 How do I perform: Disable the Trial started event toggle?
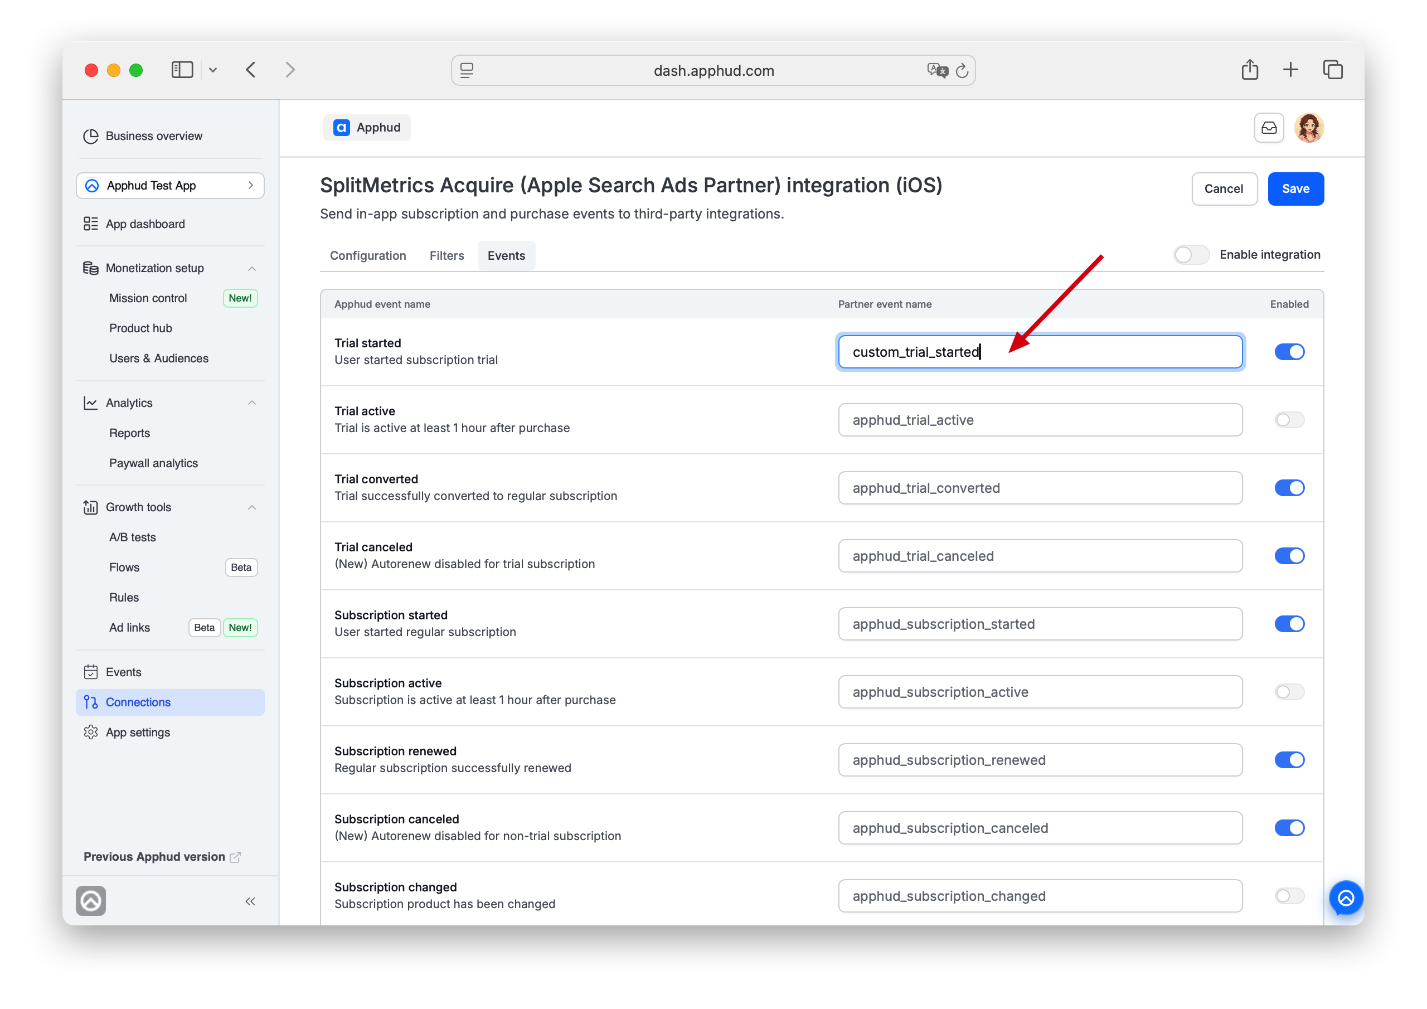coord(1289,352)
